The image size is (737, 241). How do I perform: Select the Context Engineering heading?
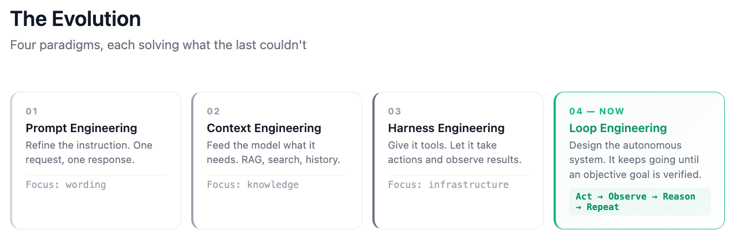264,128
